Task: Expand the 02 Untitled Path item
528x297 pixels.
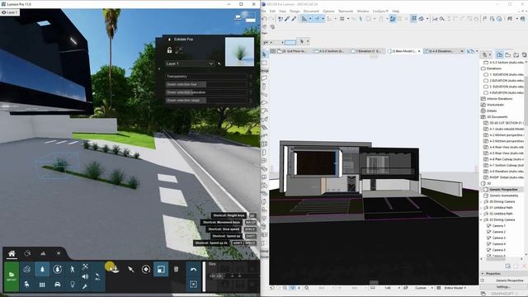Action: tap(481, 214)
